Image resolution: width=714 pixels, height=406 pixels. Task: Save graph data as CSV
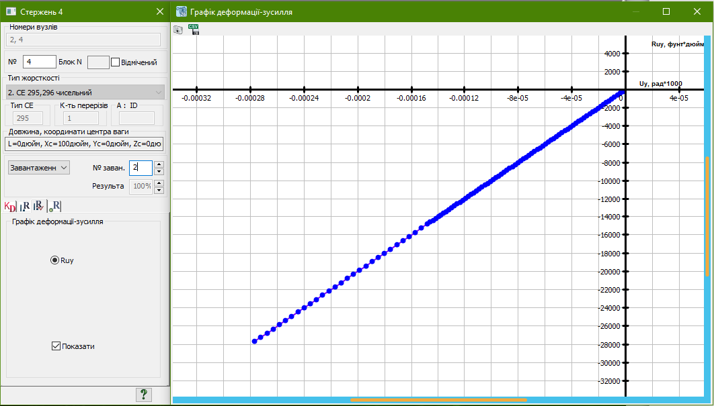click(194, 29)
